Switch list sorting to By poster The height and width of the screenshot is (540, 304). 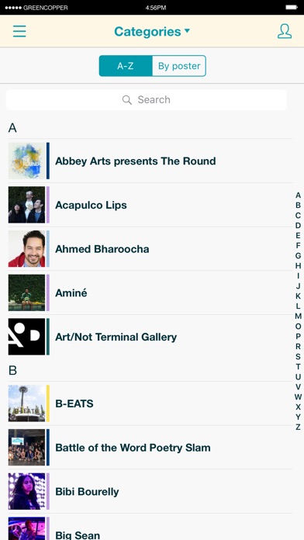[179, 66]
